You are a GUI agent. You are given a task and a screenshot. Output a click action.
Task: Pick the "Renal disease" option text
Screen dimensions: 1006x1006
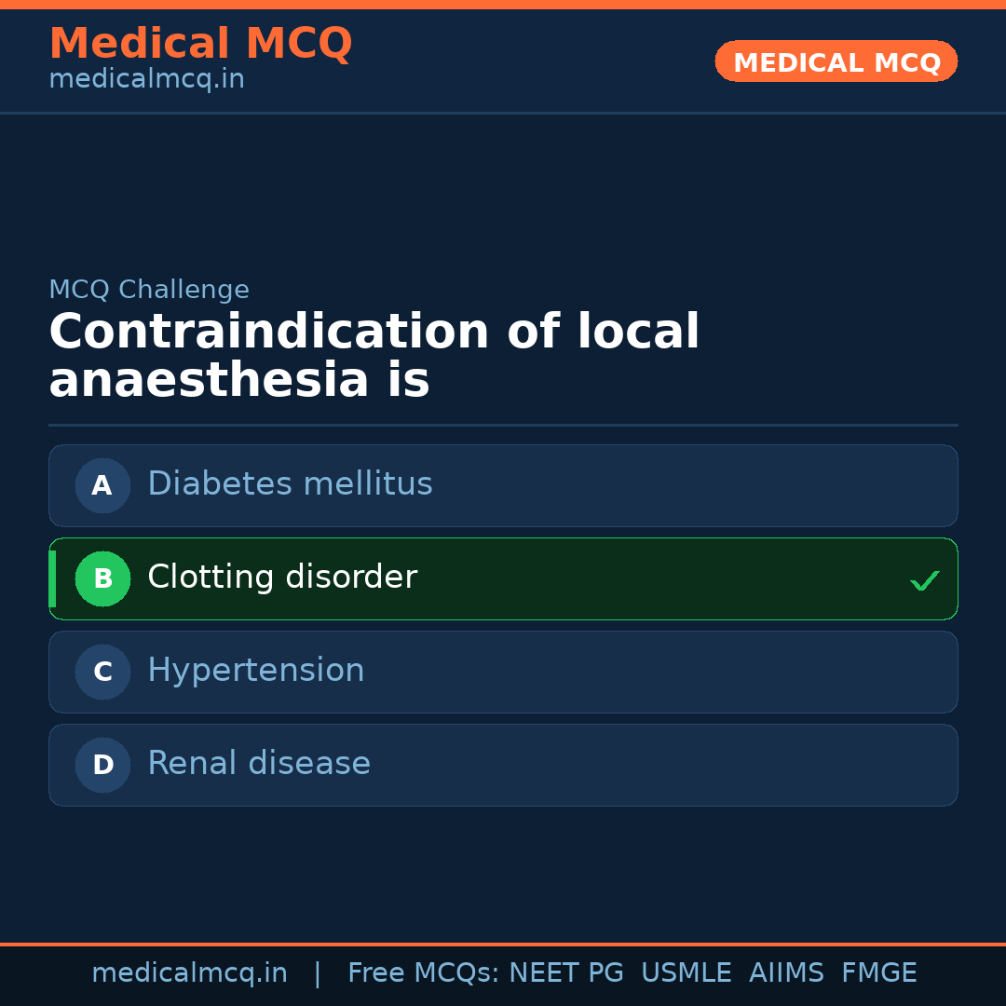pyautogui.click(x=259, y=764)
